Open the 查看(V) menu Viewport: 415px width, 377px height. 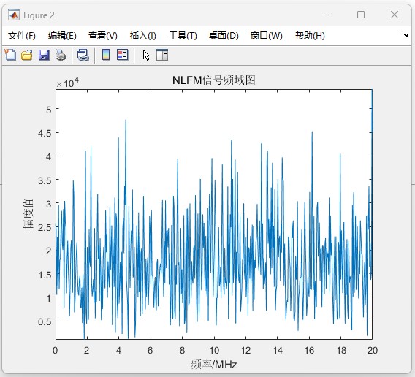coord(103,36)
